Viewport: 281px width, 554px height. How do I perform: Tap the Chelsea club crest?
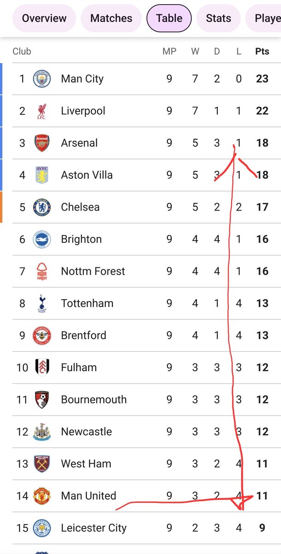click(x=42, y=207)
